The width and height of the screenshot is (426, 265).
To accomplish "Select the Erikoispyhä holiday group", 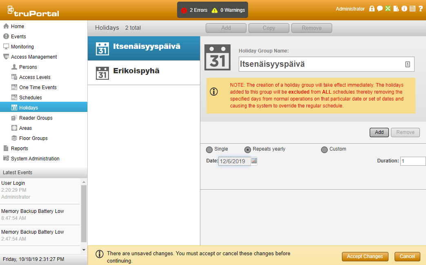I will (x=136, y=71).
